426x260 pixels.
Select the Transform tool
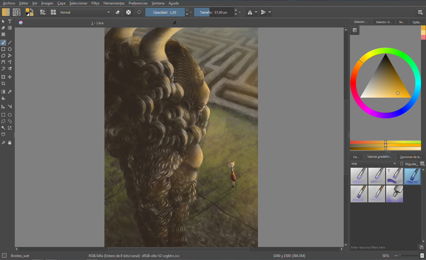pyautogui.click(x=3, y=77)
